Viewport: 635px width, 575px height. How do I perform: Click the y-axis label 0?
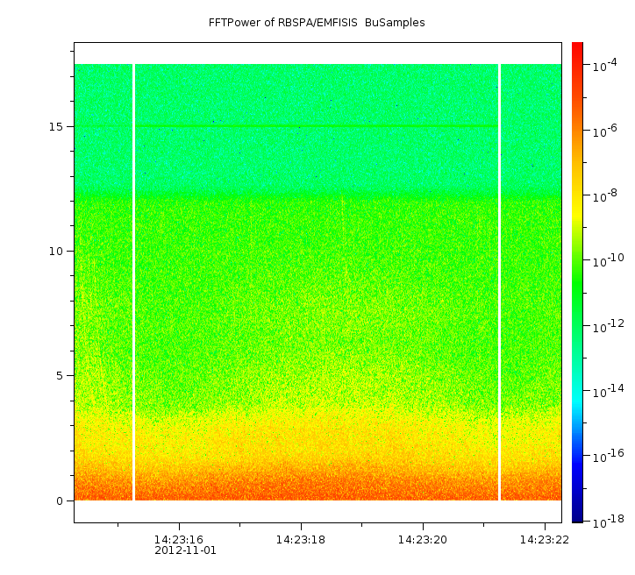60,501
